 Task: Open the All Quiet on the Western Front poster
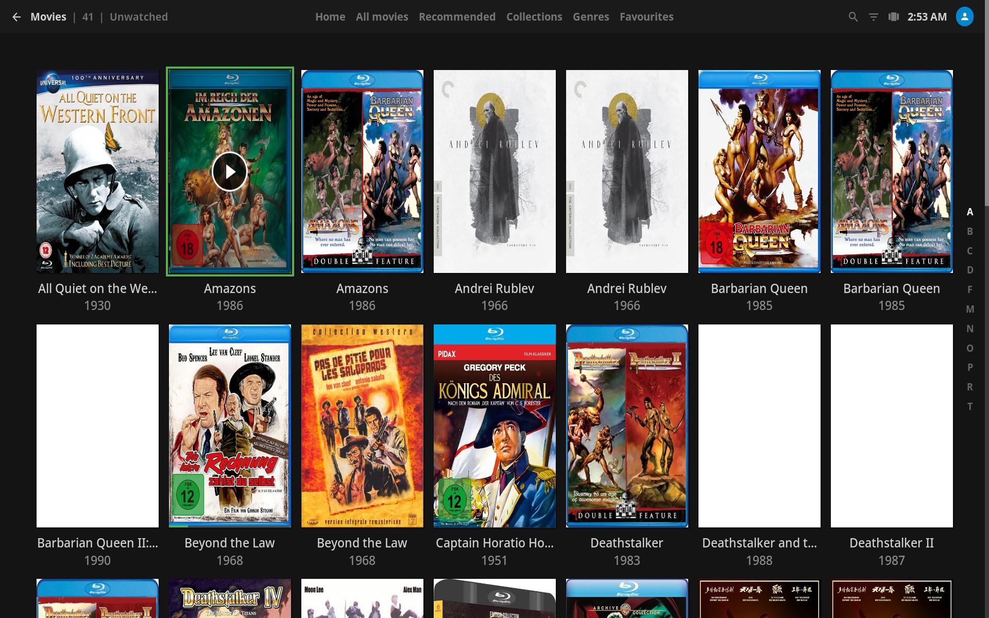point(97,171)
